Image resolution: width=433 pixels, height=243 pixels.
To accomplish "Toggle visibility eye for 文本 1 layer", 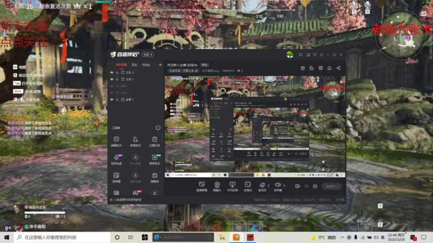I will click(x=112, y=79).
